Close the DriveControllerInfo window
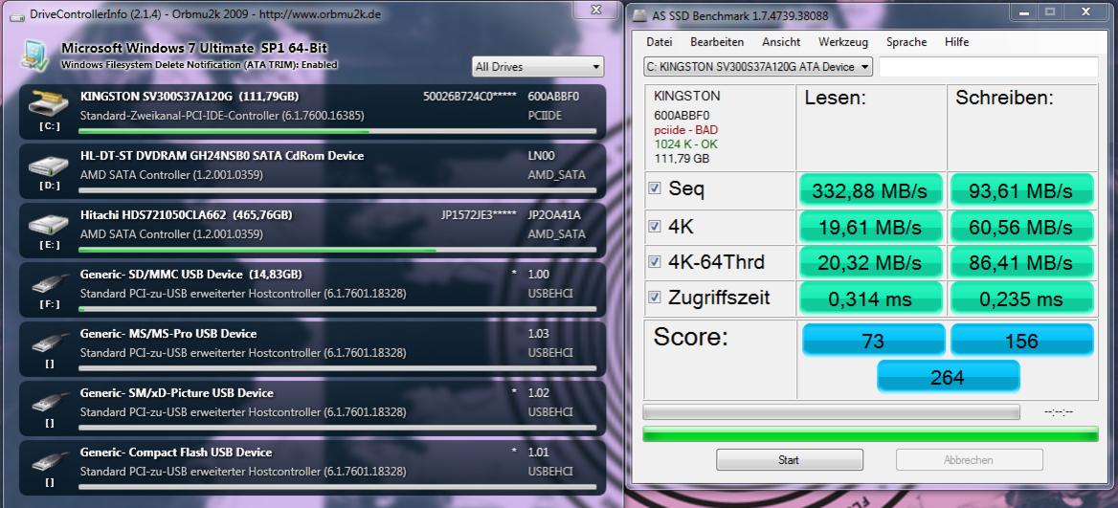The image size is (1118, 508). pyautogui.click(x=596, y=9)
